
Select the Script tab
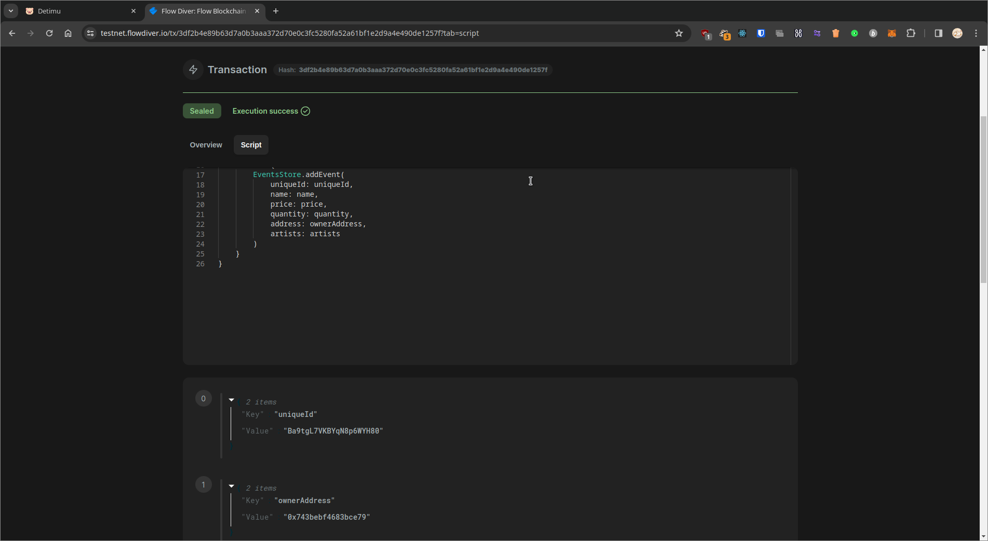(x=251, y=145)
